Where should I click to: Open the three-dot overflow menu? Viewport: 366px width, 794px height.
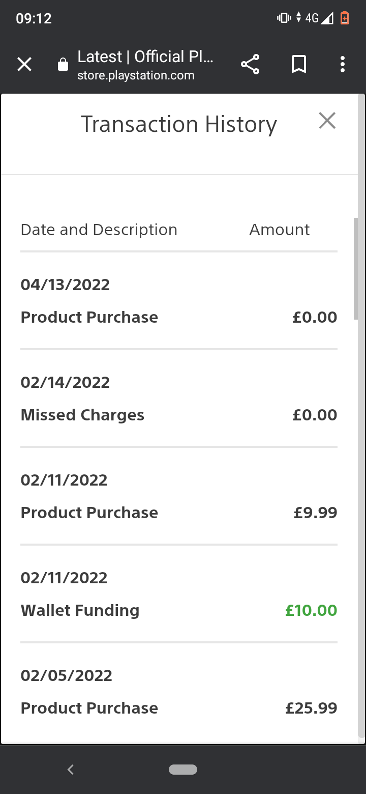point(343,65)
